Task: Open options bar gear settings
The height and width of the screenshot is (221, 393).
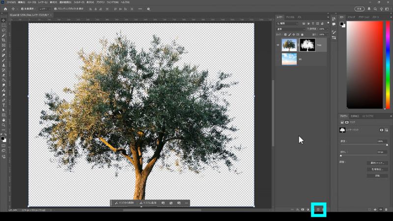Action: pos(148,9)
